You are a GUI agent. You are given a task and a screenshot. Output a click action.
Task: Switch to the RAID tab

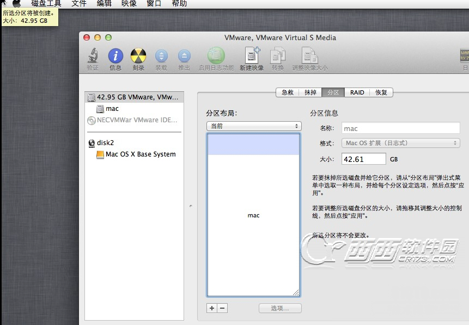357,92
